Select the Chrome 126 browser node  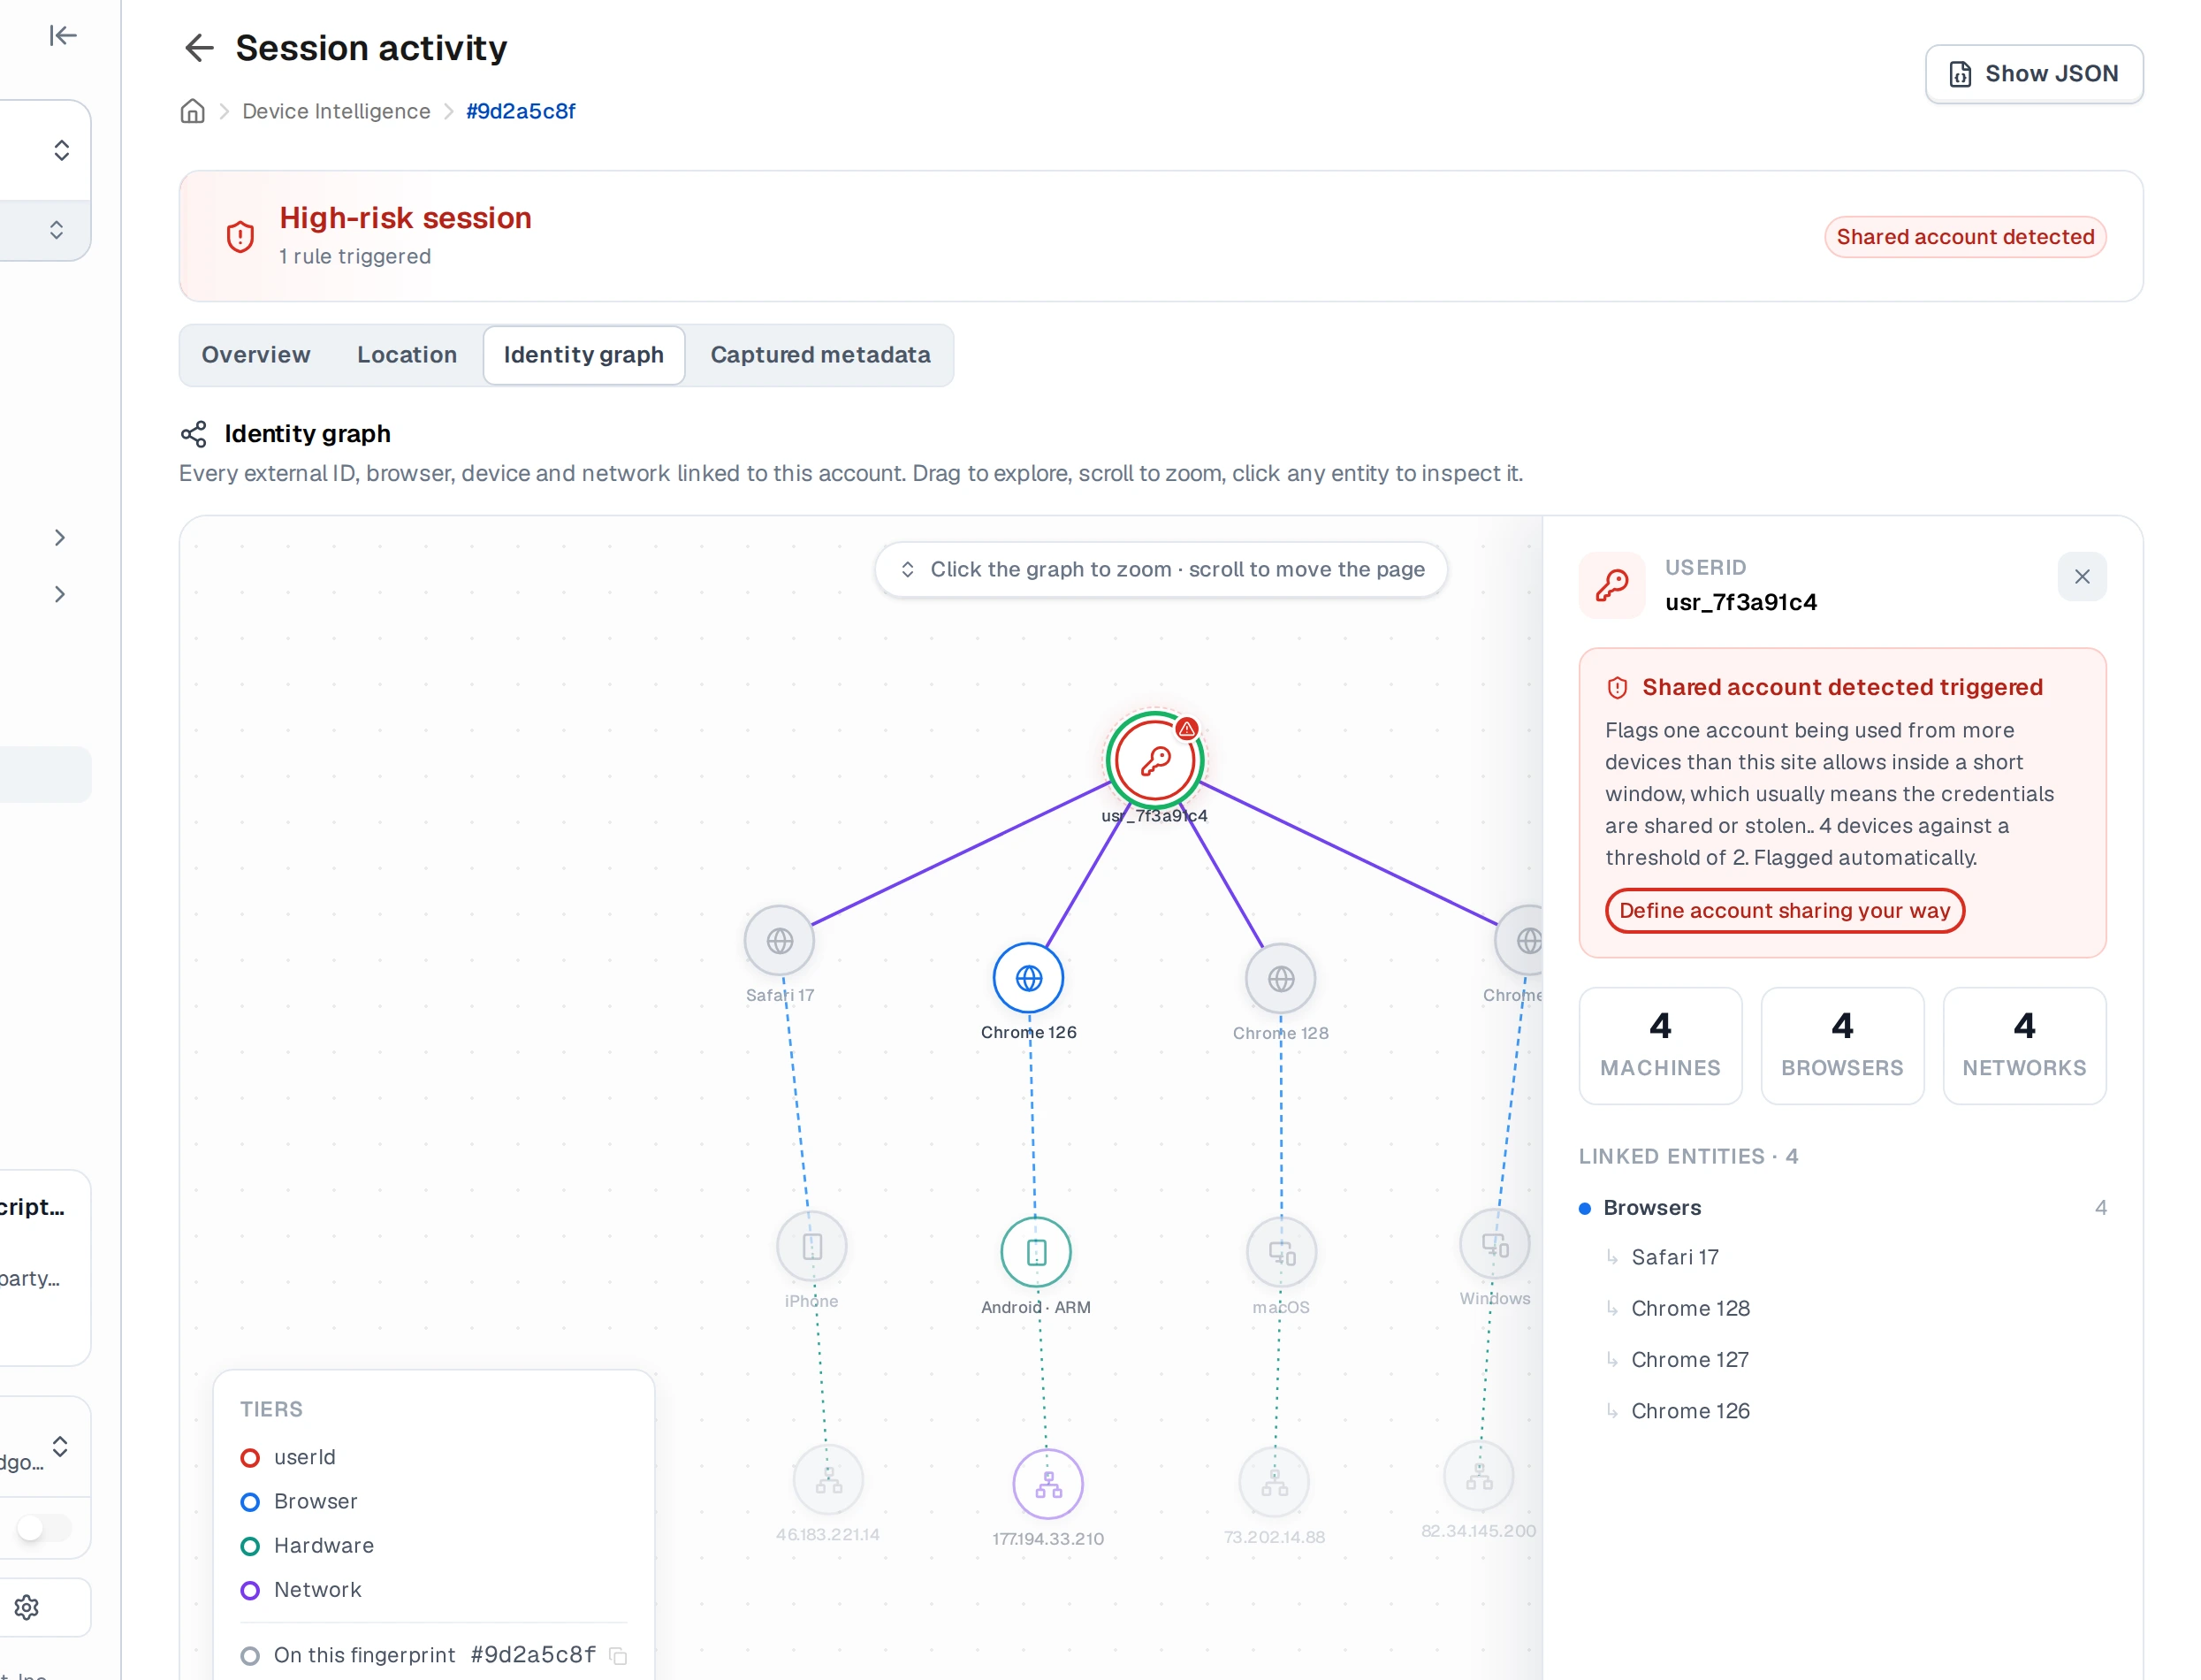click(x=1027, y=977)
